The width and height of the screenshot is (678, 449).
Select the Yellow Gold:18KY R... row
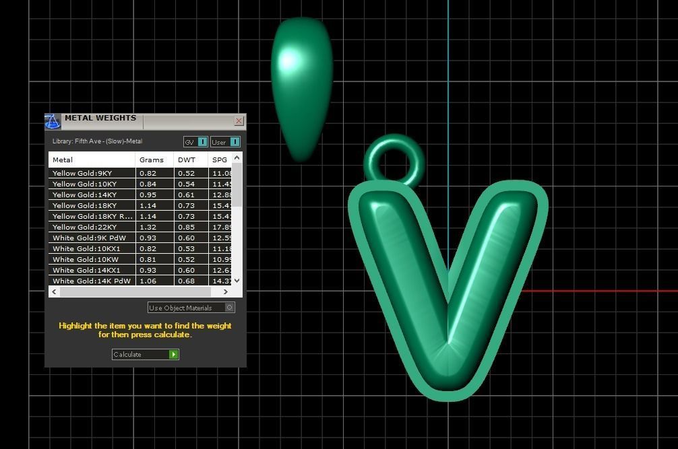[x=141, y=216]
